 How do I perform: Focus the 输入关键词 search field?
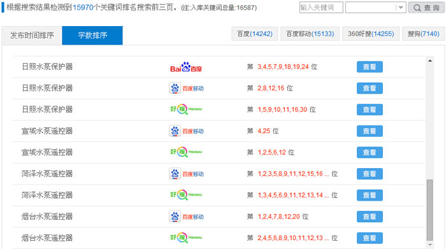321,8
